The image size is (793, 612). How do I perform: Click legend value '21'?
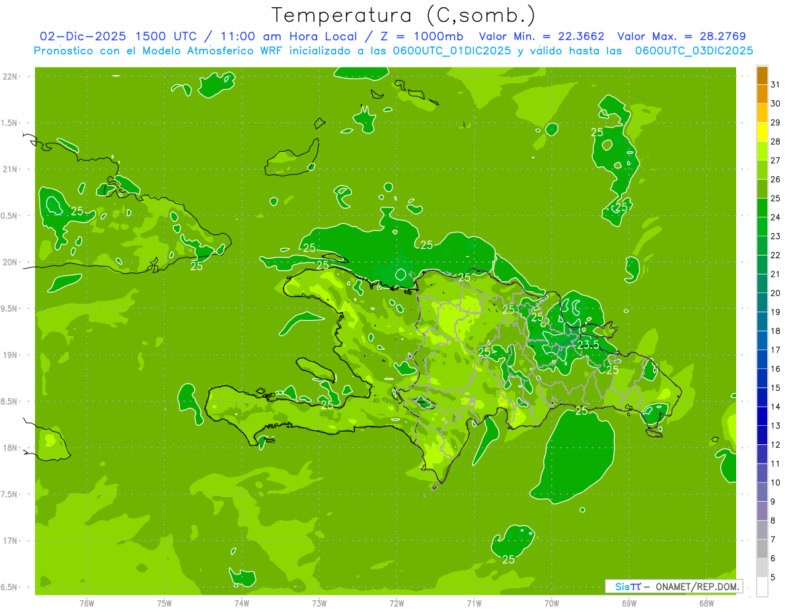point(776,274)
